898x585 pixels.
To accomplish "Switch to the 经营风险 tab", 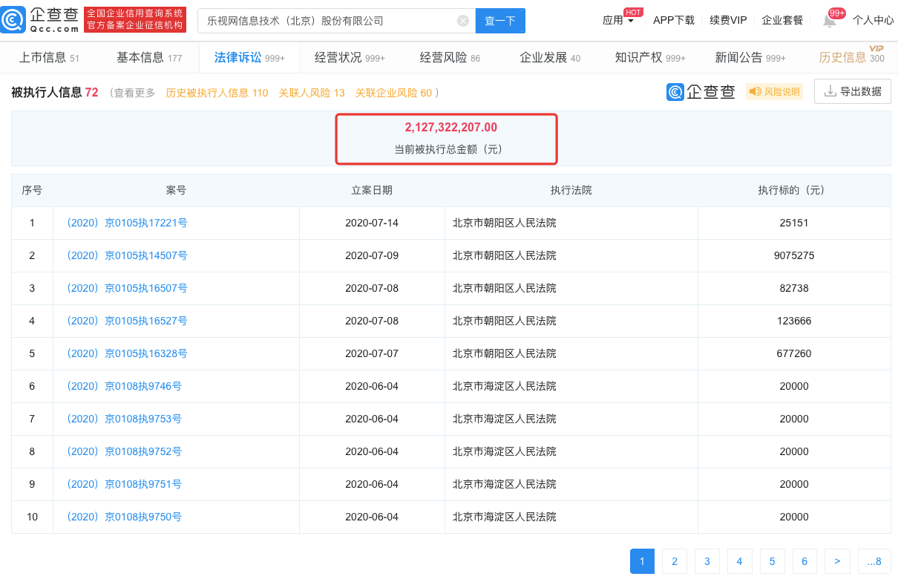I will [x=450, y=58].
